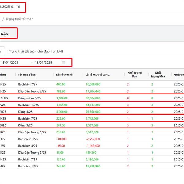This screenshot has height=184, width=184.
Task: Click the -100.00 loss value
Action: click(x=61, y=139)
